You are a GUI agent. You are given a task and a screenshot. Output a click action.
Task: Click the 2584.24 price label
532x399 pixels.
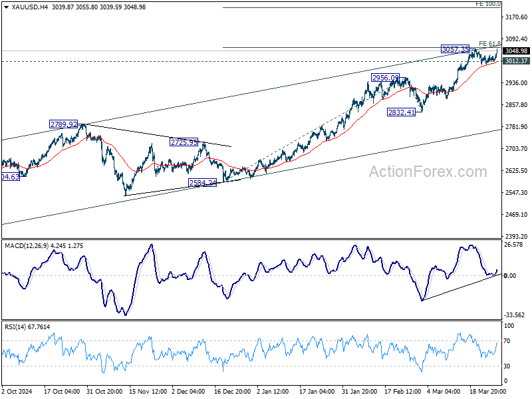click(x=203, y=183)
